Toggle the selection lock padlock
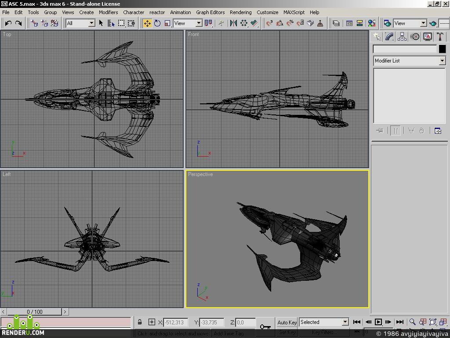The image size is (450, 338). click(x=140, y=322)
